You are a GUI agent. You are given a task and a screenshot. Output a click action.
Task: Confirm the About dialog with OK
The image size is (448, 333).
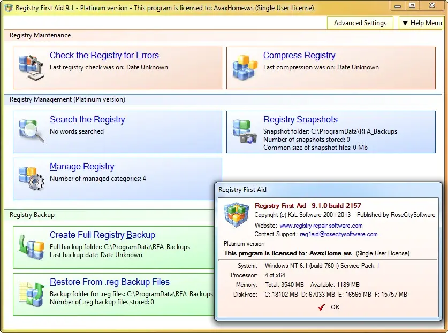[x=335, y=307]
